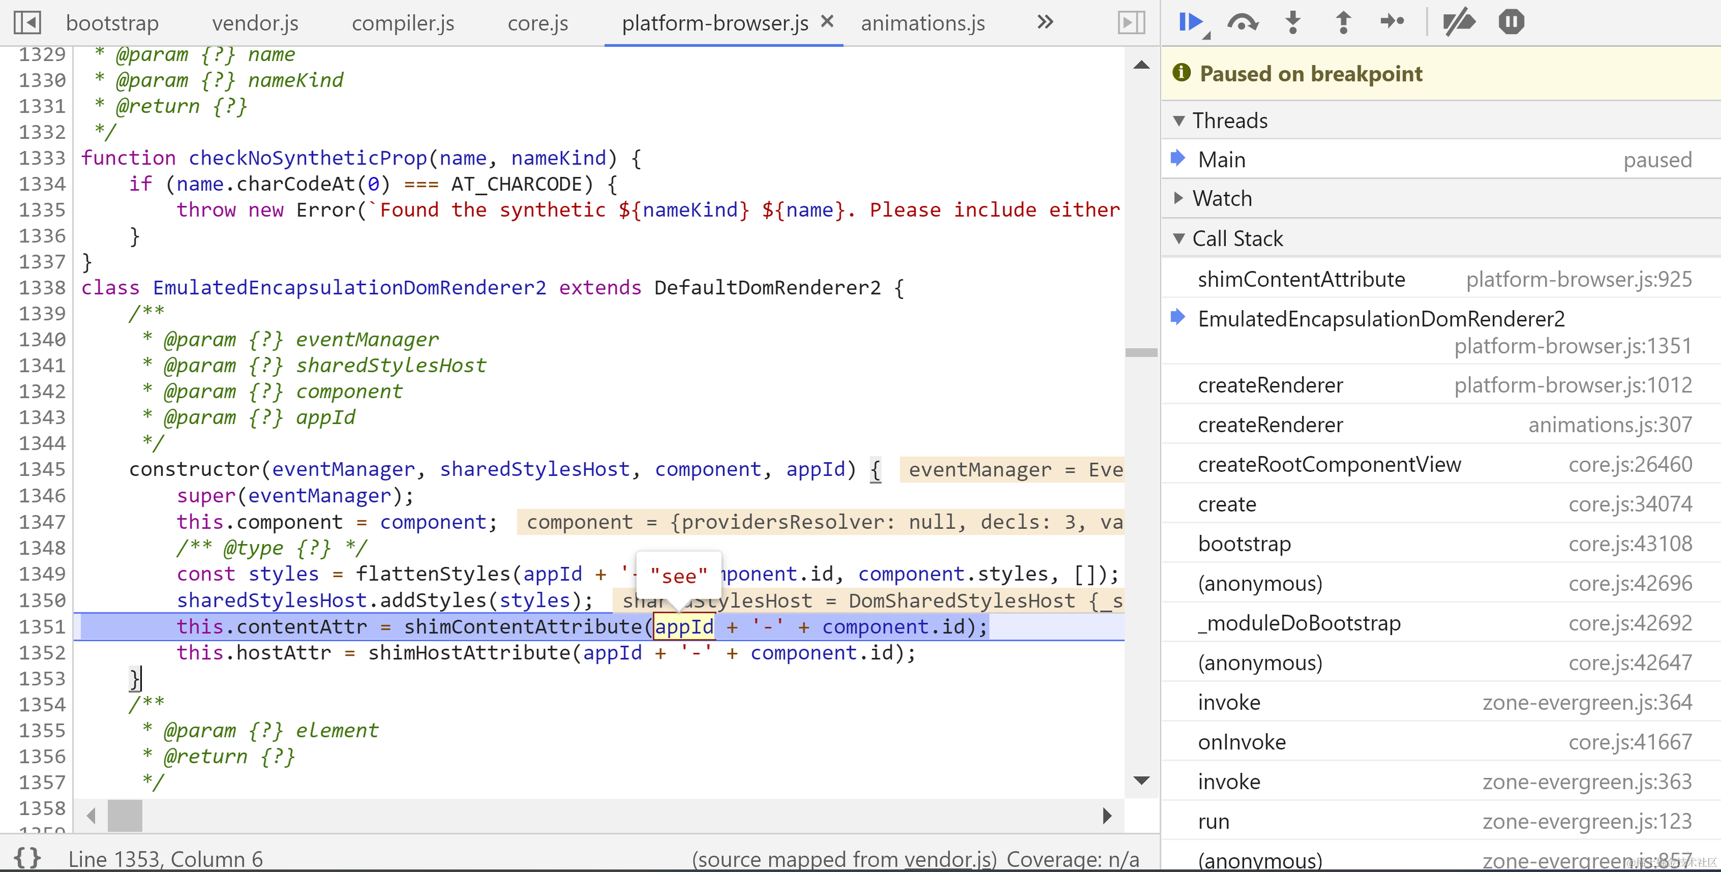Resume script execution

1190,22
